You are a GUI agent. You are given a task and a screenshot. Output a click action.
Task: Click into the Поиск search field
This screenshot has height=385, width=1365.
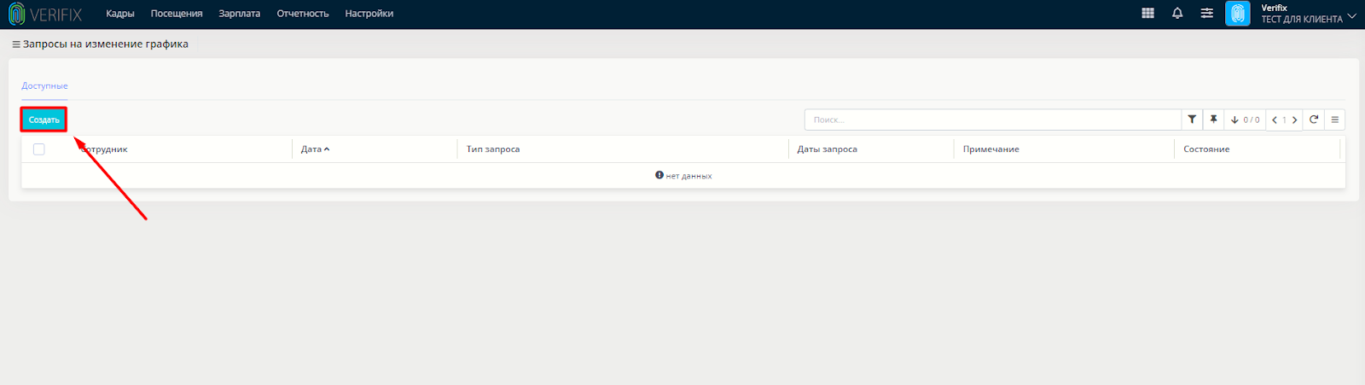[x=993, y=120]
